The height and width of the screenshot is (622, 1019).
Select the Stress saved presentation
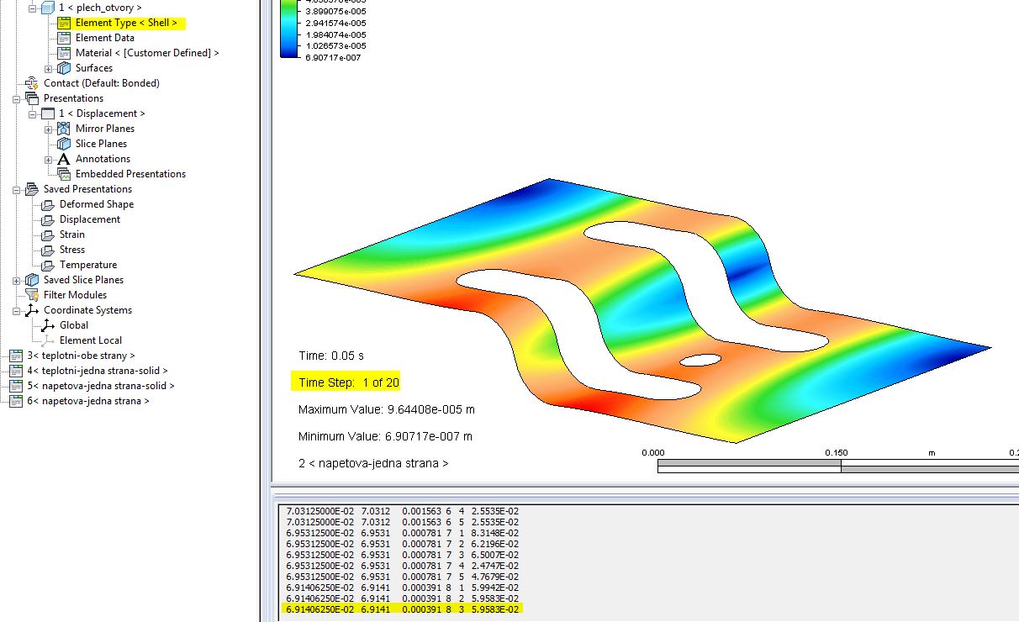(x=71, y=250)
